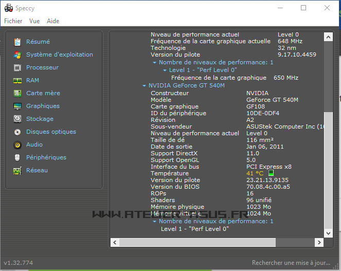Image resolution: width=341 pixels, height=271 pixels.
Task: Click the Périphériques mouse icon
Action: 17,157
